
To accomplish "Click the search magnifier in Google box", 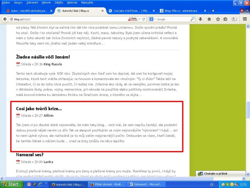I will point(192,19).
